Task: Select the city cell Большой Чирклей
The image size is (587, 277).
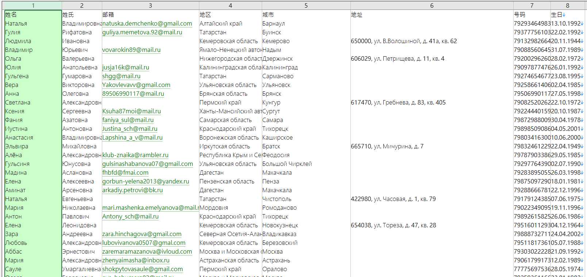Action: click(x=306, y=164)
